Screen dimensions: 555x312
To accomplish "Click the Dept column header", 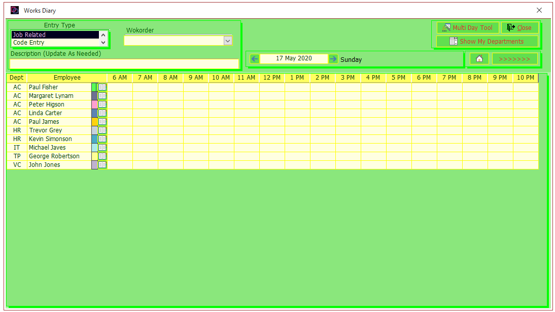I will pos(17,78).
